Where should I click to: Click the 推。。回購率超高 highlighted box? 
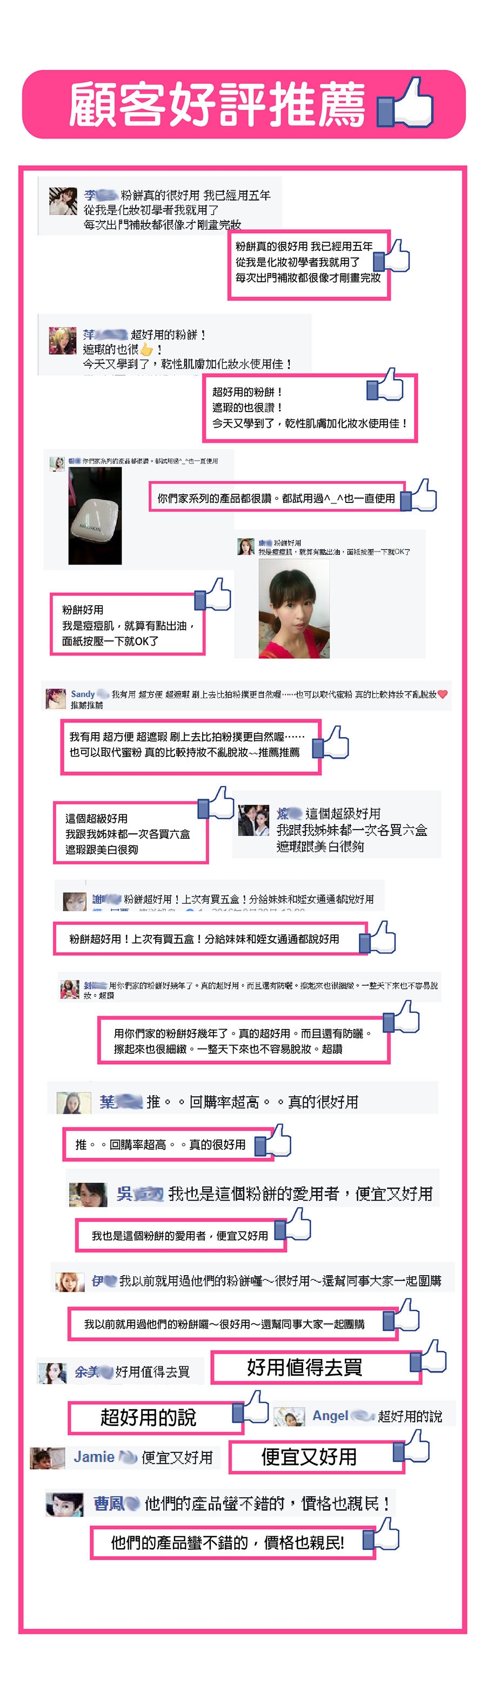(168, 1144)
